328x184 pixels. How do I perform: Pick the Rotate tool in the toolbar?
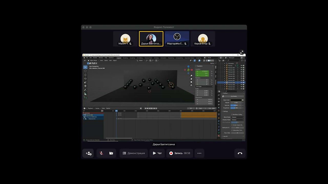85,78
